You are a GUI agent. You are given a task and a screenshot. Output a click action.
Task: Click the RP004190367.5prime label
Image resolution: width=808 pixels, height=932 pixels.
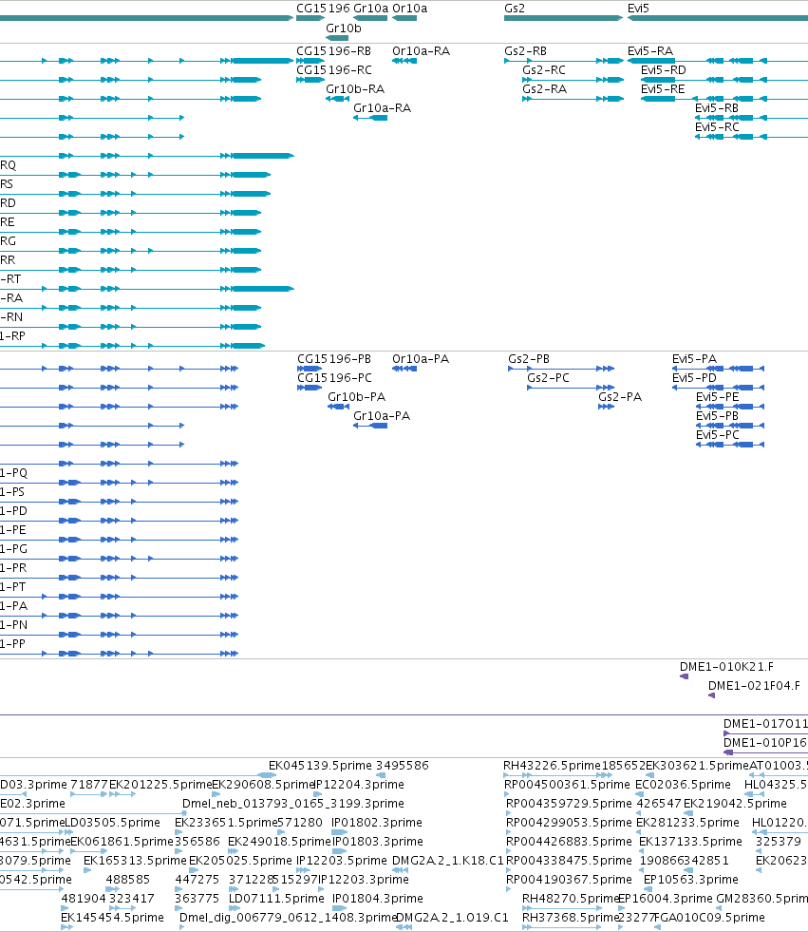pos(569,880)
